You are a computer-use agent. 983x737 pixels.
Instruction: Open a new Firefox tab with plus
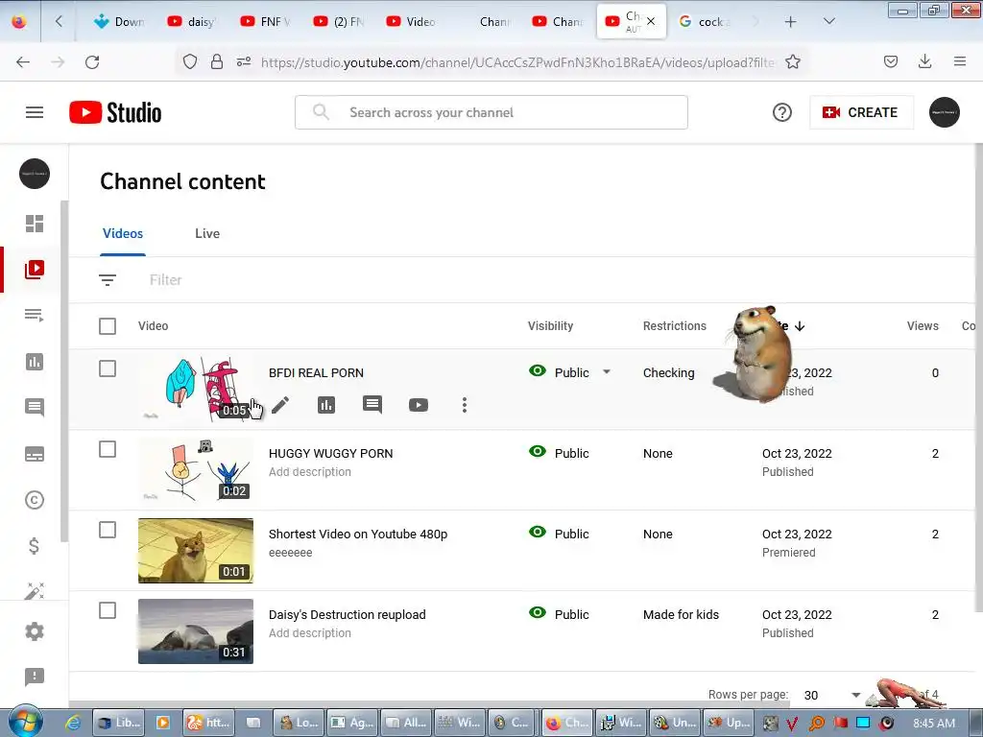pos(791,21)
